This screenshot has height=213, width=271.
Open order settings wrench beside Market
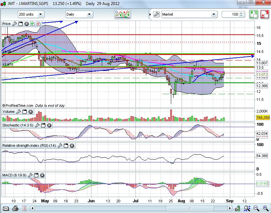tap(156, 14)
